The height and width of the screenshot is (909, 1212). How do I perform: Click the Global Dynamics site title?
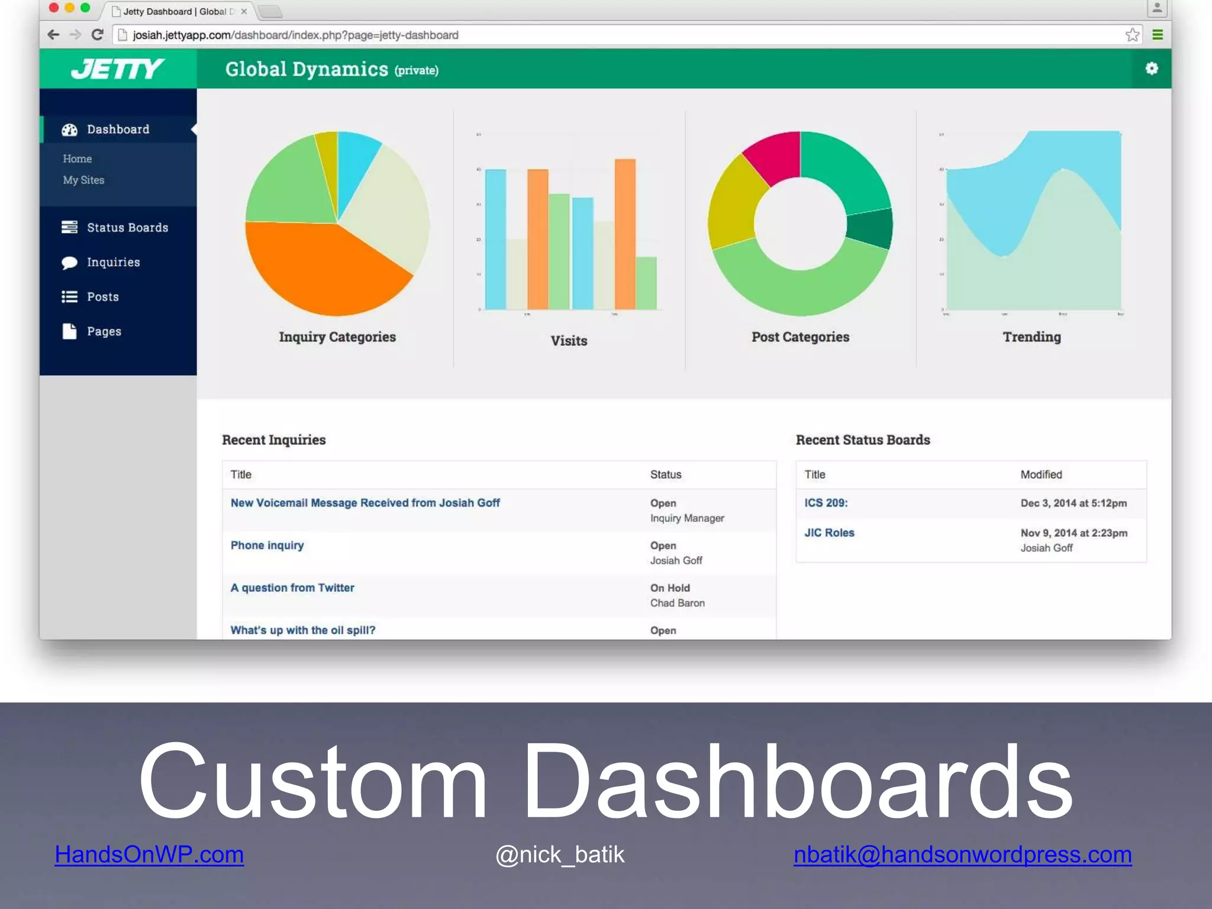point(307,69)
